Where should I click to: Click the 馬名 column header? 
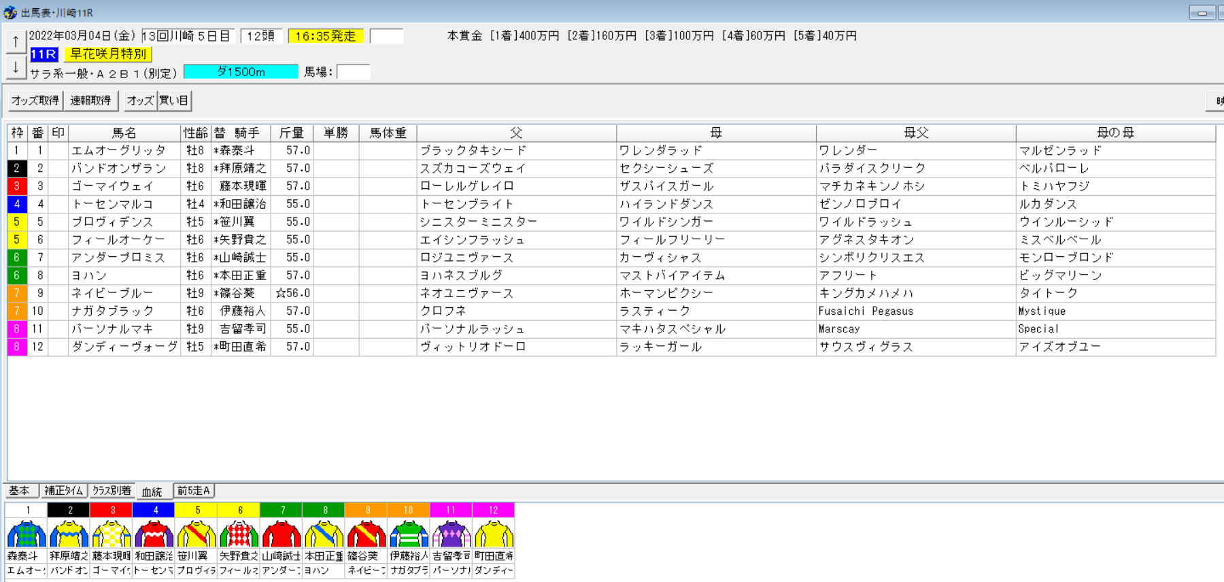[x=124, y=133]
